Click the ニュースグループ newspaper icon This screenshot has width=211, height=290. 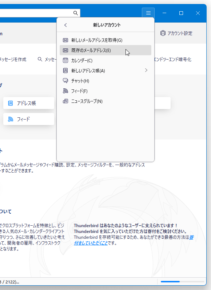[65, 101]
